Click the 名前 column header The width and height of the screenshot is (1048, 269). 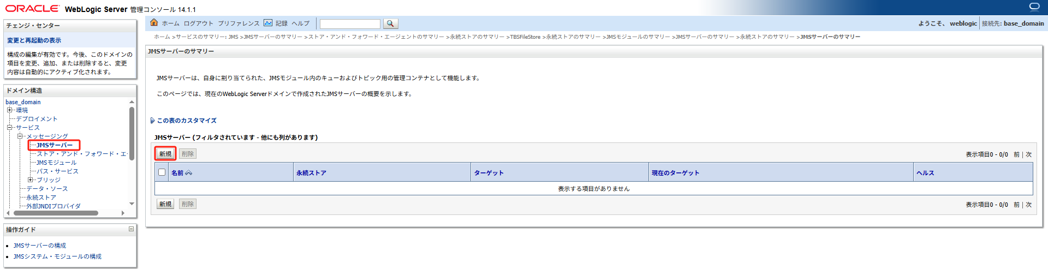(177, 173)
